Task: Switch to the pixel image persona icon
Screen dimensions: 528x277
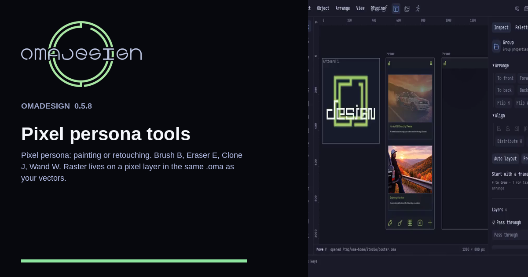Action: 407,8
